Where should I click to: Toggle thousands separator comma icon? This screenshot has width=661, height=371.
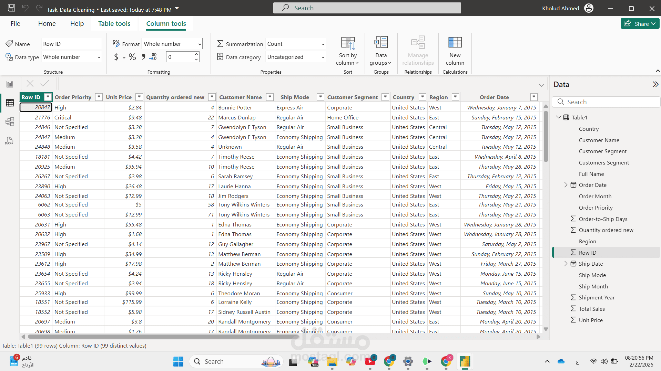point(143,57)
